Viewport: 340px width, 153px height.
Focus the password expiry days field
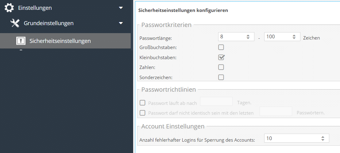click(216, 101)
